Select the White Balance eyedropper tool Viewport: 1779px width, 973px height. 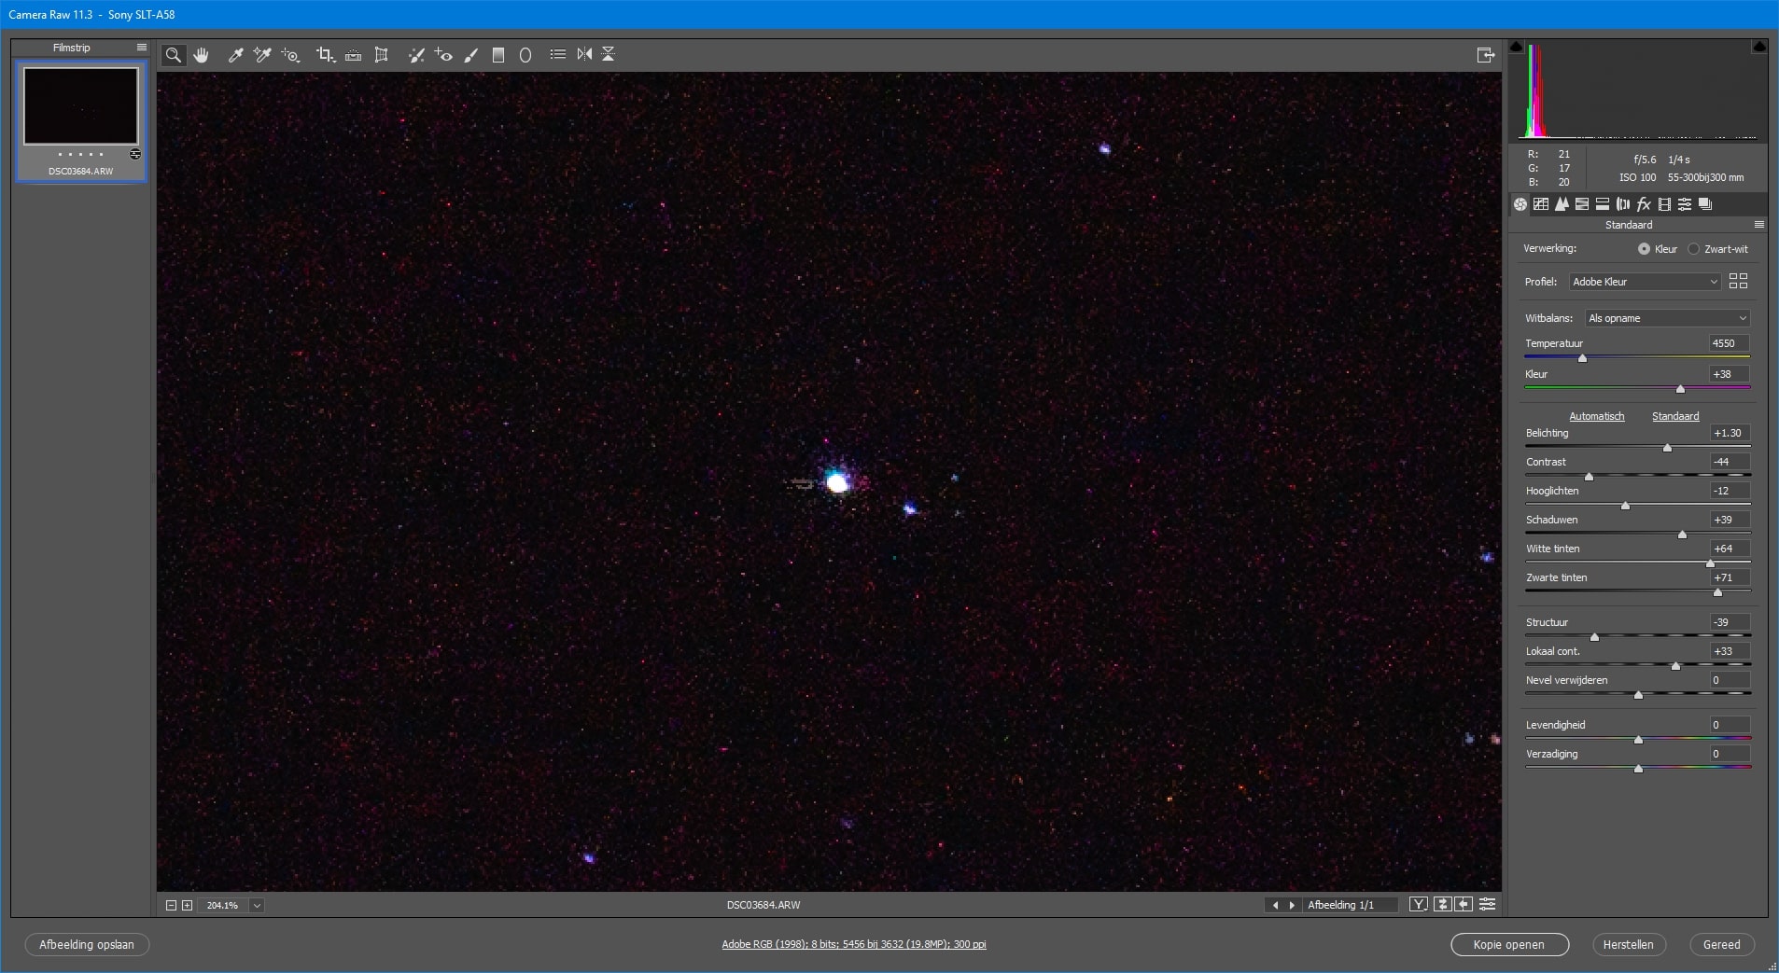coord(236,55)
